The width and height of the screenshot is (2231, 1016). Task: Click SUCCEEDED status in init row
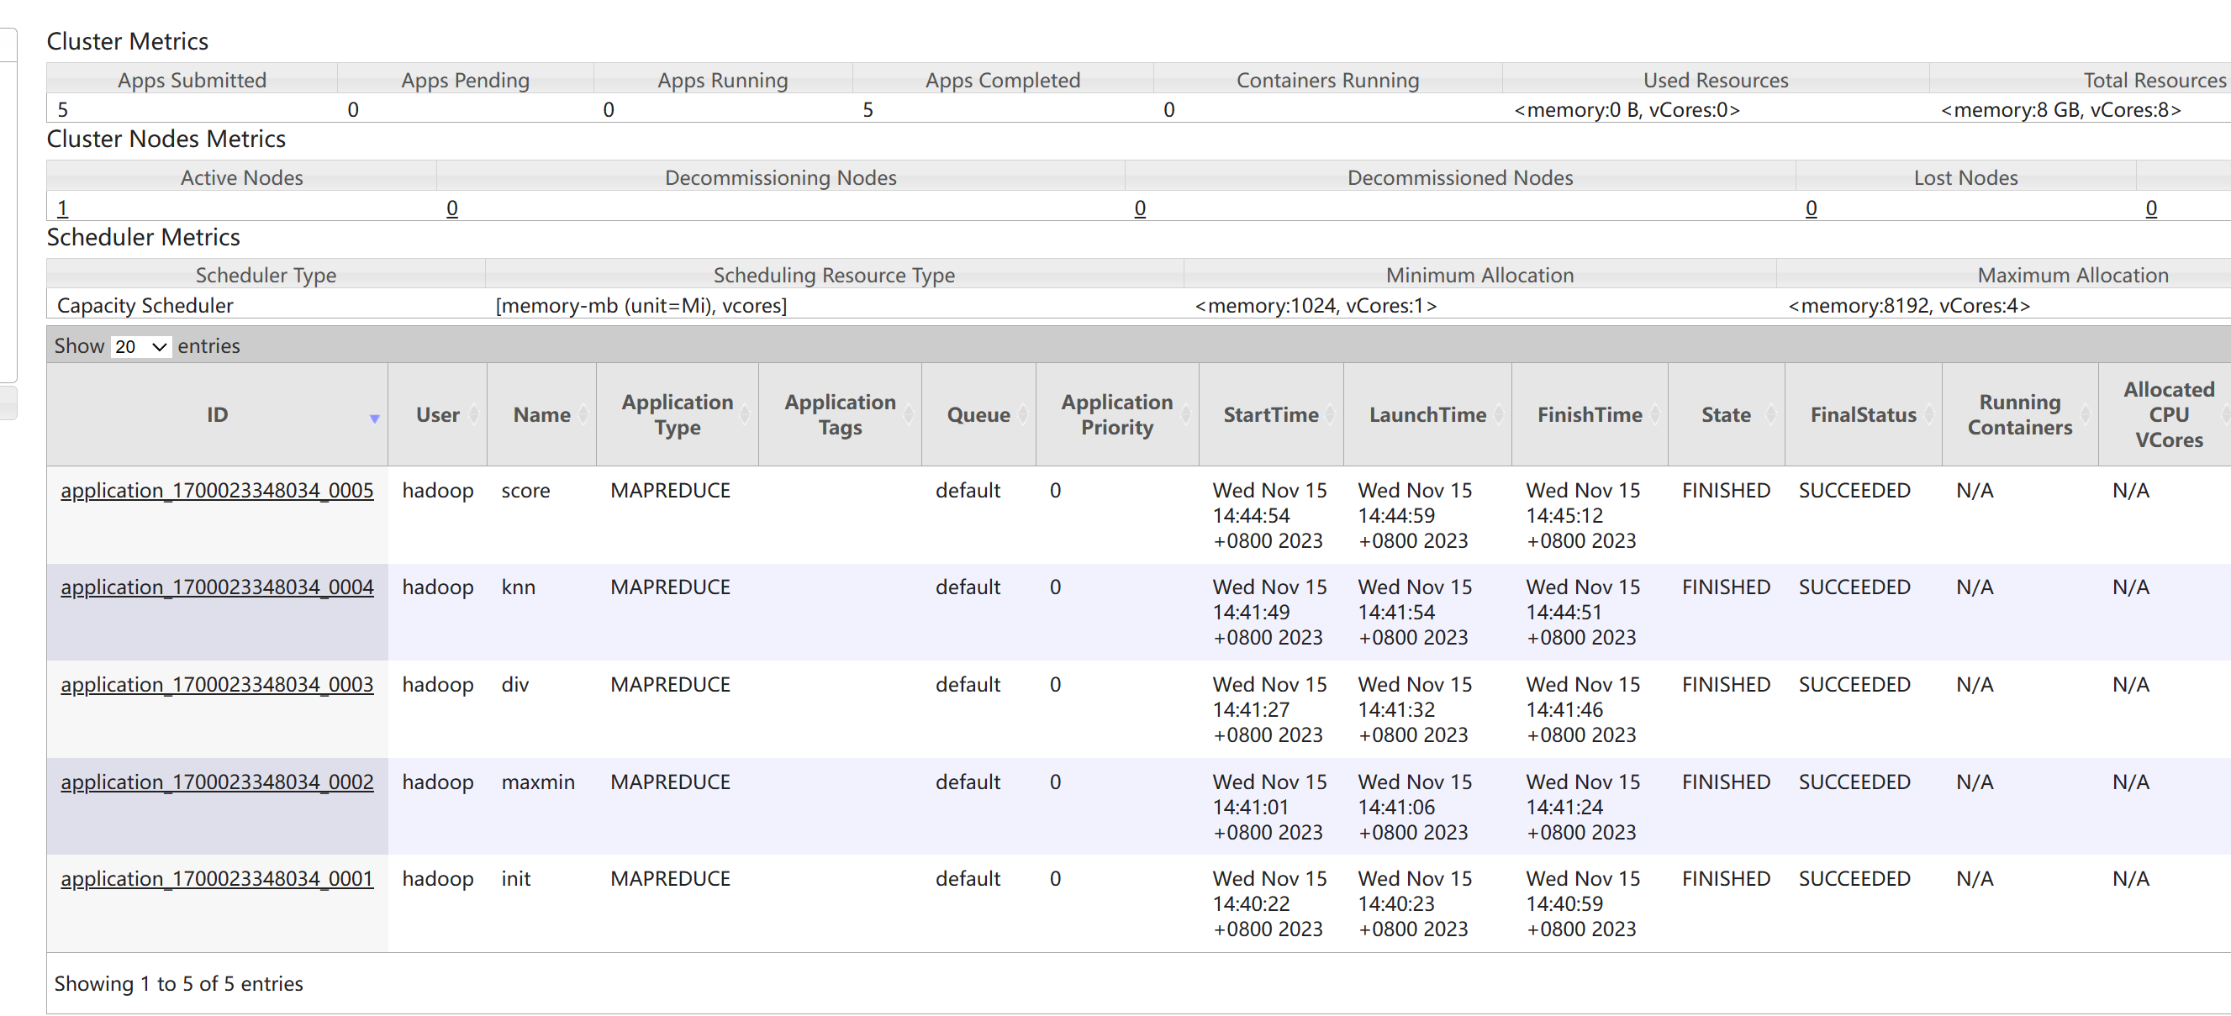click(1854, 879)
